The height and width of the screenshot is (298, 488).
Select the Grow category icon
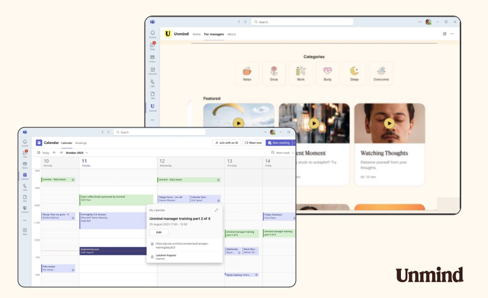[x=274, y=73]
